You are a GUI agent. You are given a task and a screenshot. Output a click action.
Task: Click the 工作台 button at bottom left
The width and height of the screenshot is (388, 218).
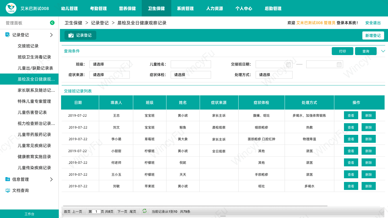(x=29, y=214)
